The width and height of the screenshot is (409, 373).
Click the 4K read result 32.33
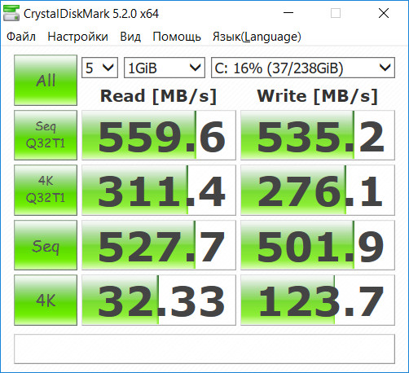159,300
